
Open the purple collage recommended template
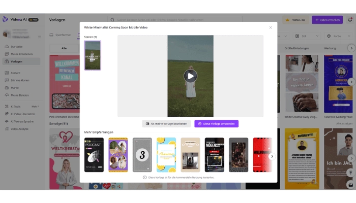118,155
